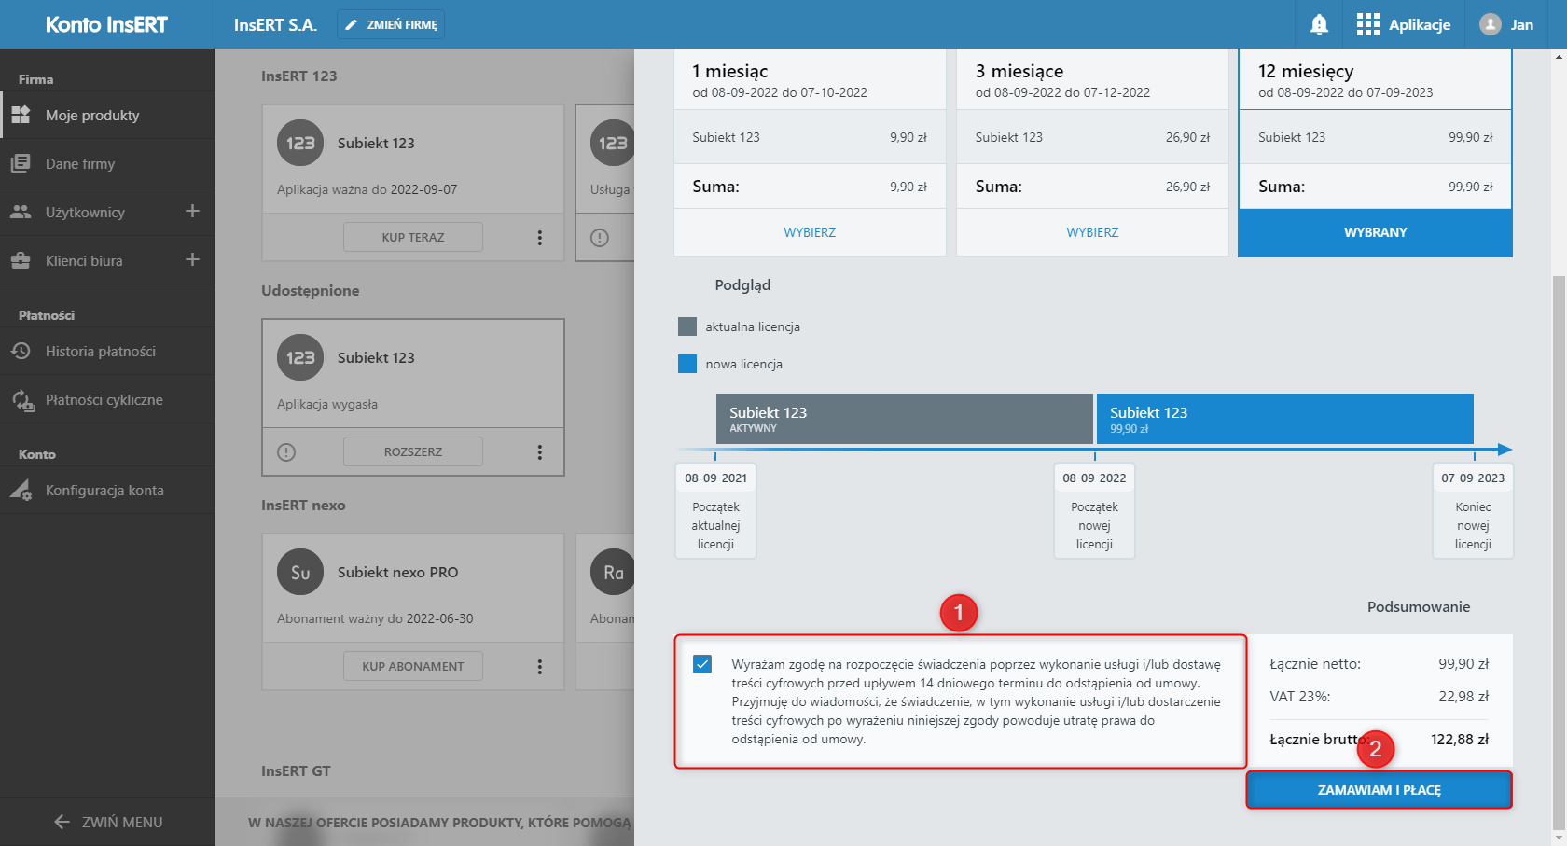Click the Łącznie brutto 122,88 zł value

tap(1460, 739)
